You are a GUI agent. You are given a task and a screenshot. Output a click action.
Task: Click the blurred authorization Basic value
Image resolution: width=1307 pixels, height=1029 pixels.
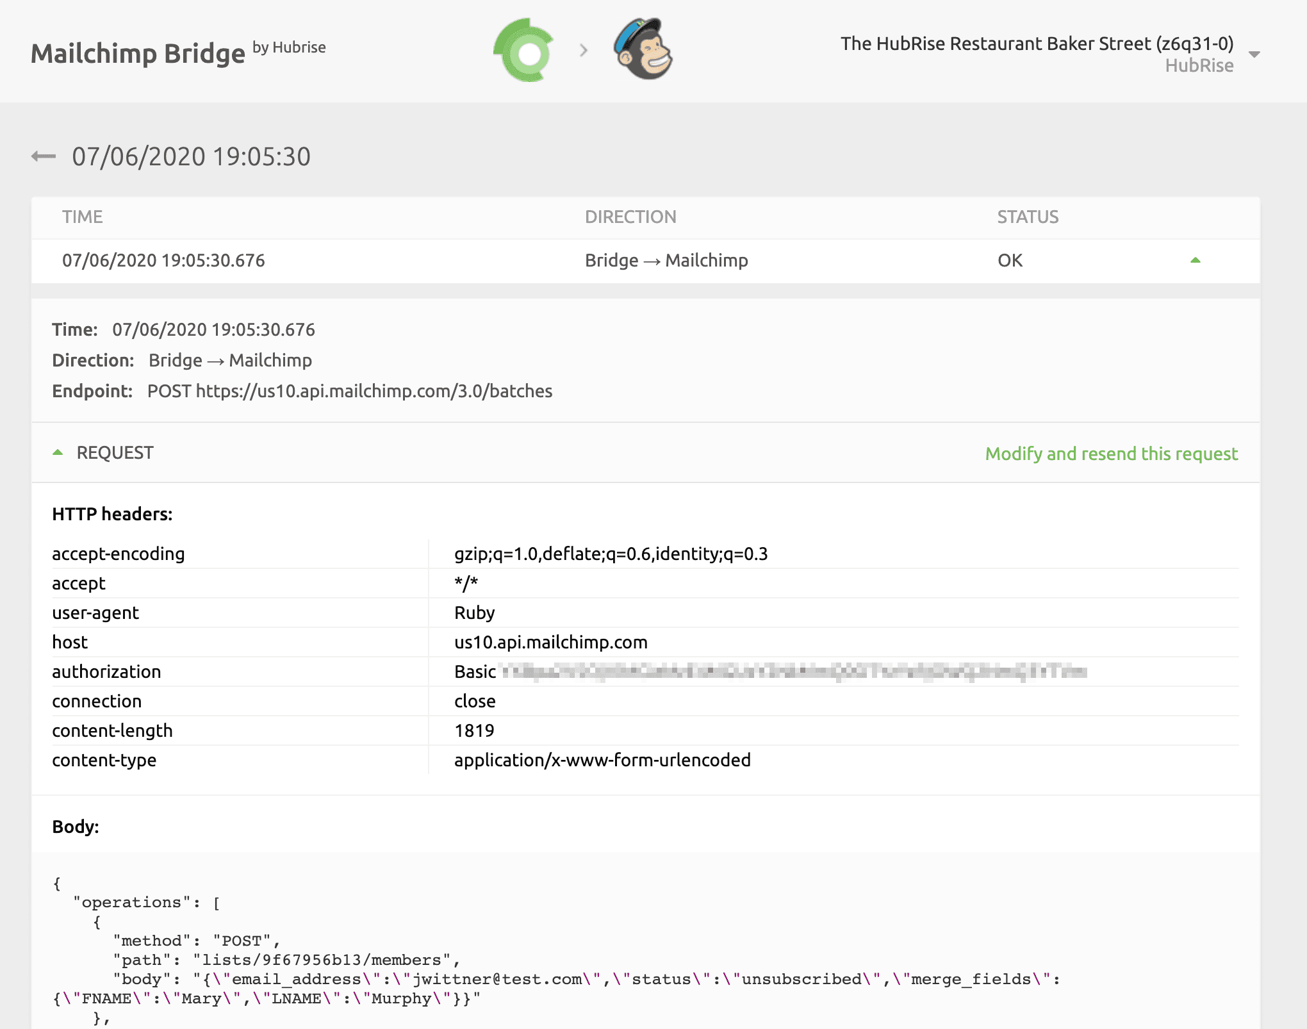pyautogui.click(x=771, y=671)
